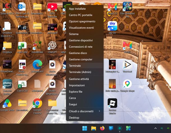
Task: Open the Dropbox (Copia in c...) shortcut icon
Action: tap(7, 26)
